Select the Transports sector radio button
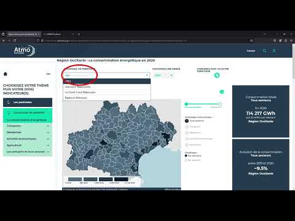 coord(187,127)
